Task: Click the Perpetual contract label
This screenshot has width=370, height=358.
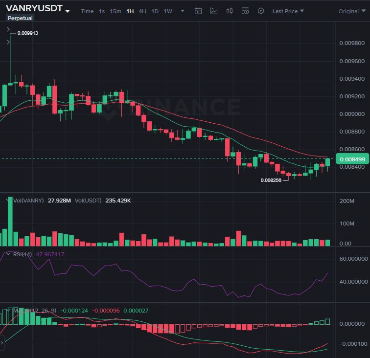Action: point(20,18)
